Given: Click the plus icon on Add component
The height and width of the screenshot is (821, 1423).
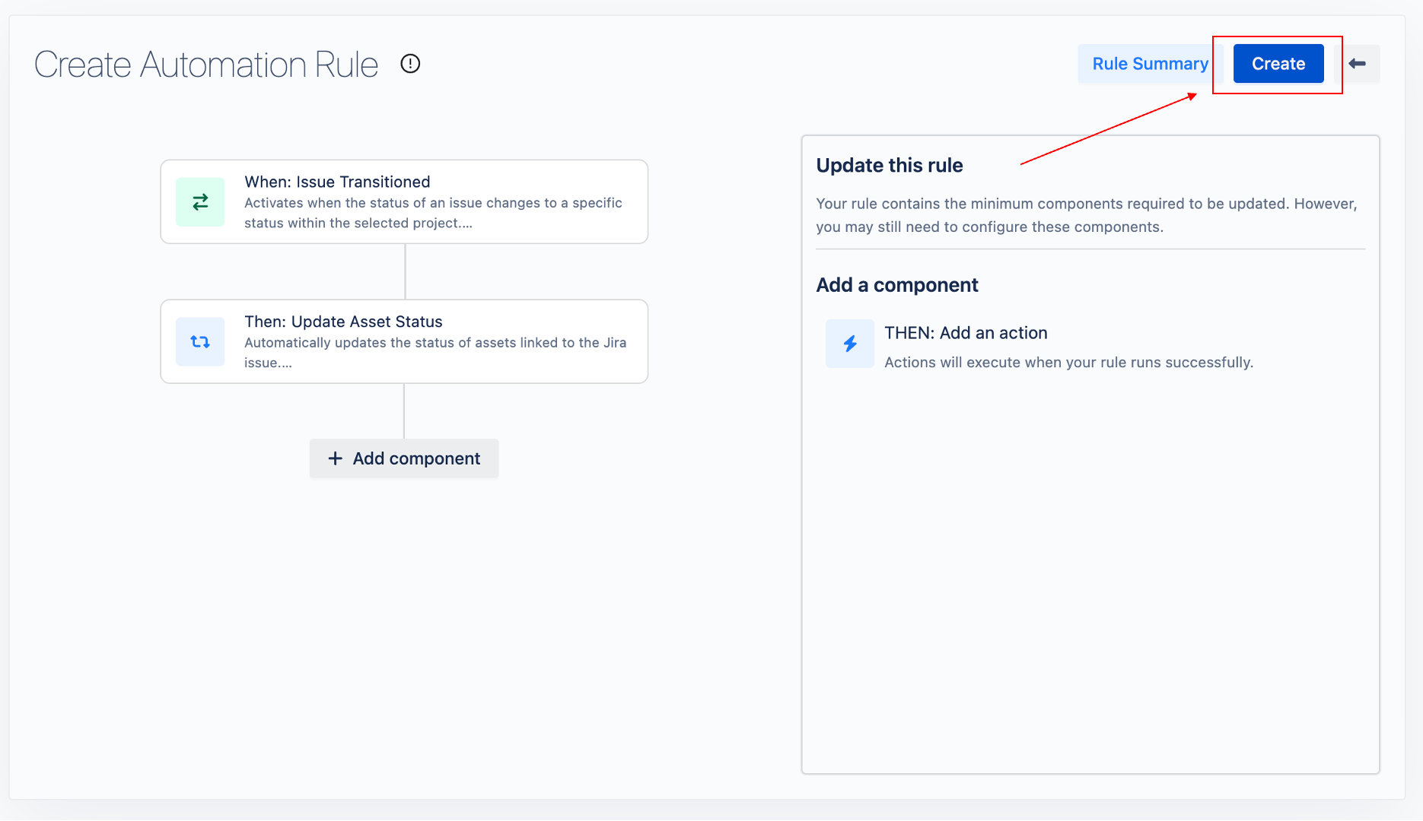Looking at the screenshot, I should click(335, 458).
